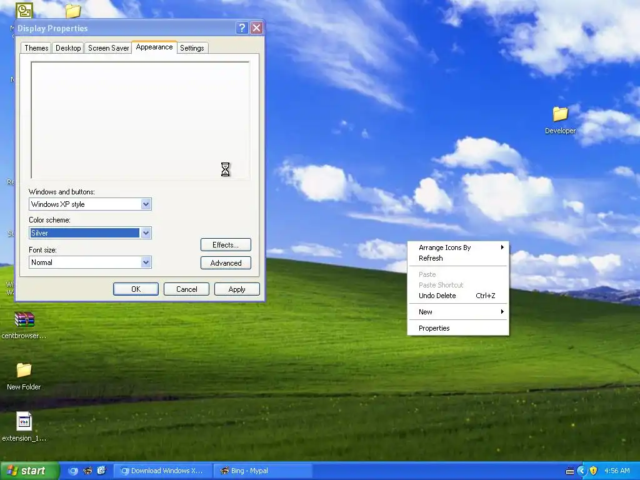This screenshot has width=640, height=480.
Task: Choose Refresh from the context menu
Action: tap(458, 258)
